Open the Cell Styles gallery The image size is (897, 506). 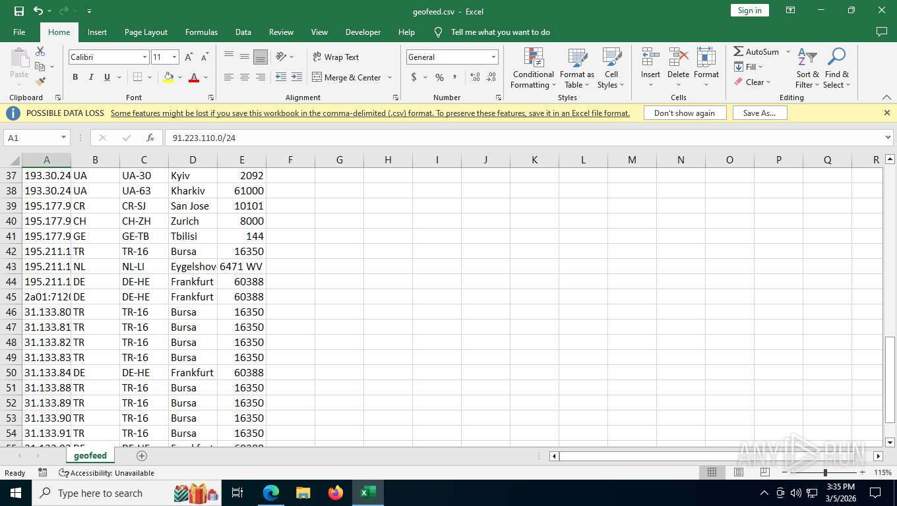[611, 68]
